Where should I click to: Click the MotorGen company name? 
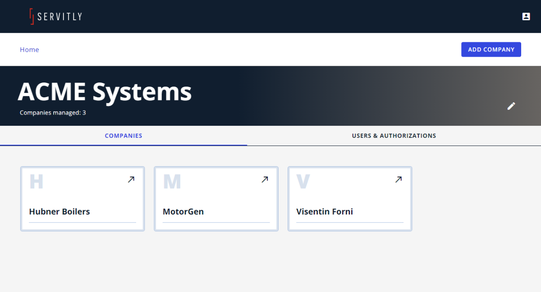click(183, 211)
